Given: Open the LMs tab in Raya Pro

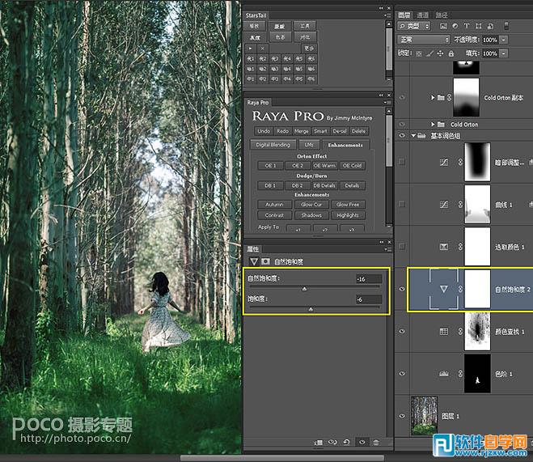Looking at the screenshot, I should [x=309, y=145].
